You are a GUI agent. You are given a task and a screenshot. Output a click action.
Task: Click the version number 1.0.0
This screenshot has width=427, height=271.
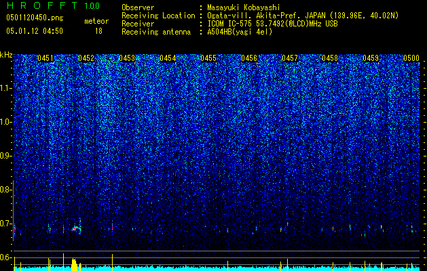click(92, 5)
